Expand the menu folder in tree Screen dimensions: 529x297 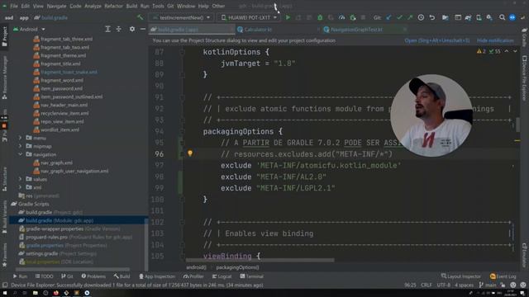coord(20,138)
